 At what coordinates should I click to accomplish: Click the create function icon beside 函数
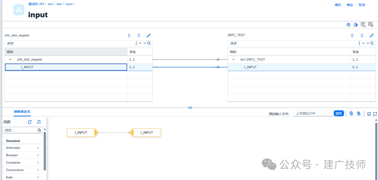pos(30,122)
